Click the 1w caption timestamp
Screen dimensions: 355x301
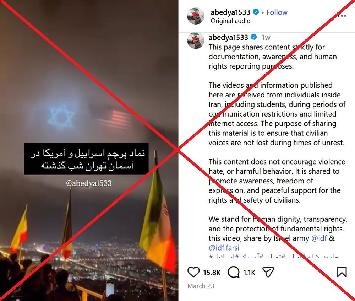[266, 38]
